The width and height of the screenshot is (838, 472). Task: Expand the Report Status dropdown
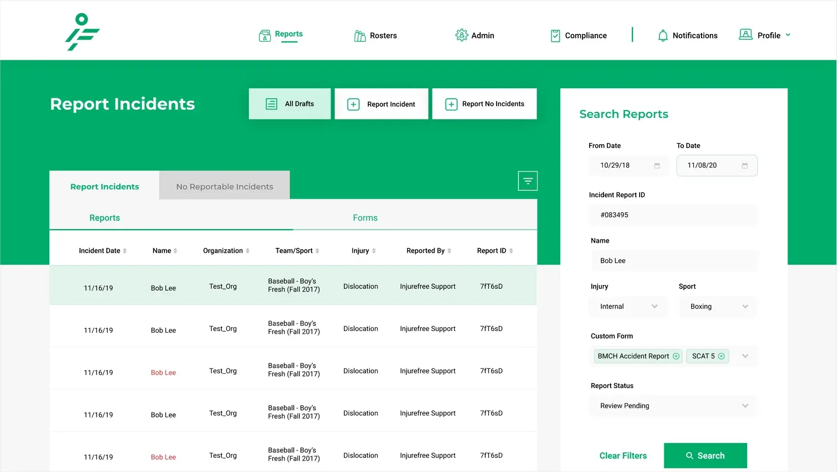click(x=745, y=406)
